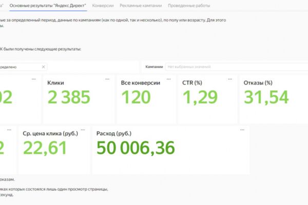Click the CTR value 1,29
Screen dimensions: 308x205
(200, 97)
